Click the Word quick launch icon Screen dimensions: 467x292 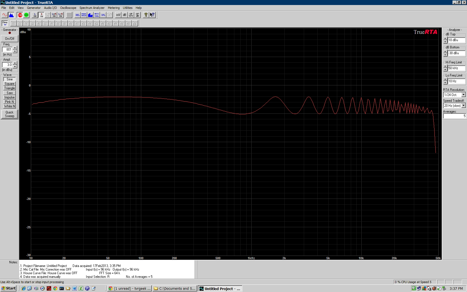tap(74, 288)
